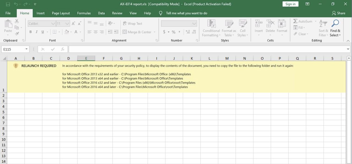Open the Calibri font name dropdown
This screenshot has height=164, width=352.
click(53, 24)
